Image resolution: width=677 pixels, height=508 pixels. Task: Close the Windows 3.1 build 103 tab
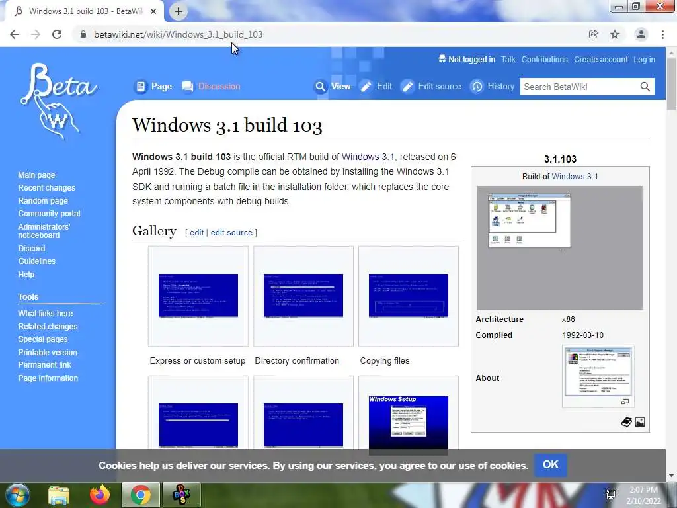point(153,11)
